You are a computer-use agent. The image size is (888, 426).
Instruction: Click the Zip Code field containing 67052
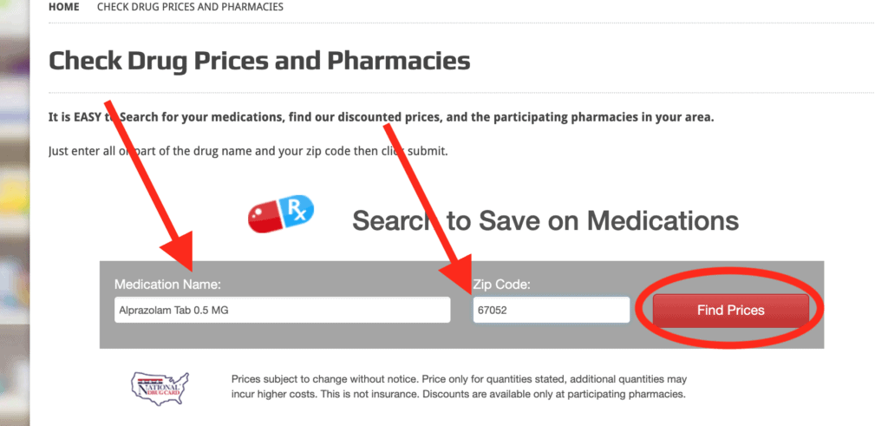point(551,311)
